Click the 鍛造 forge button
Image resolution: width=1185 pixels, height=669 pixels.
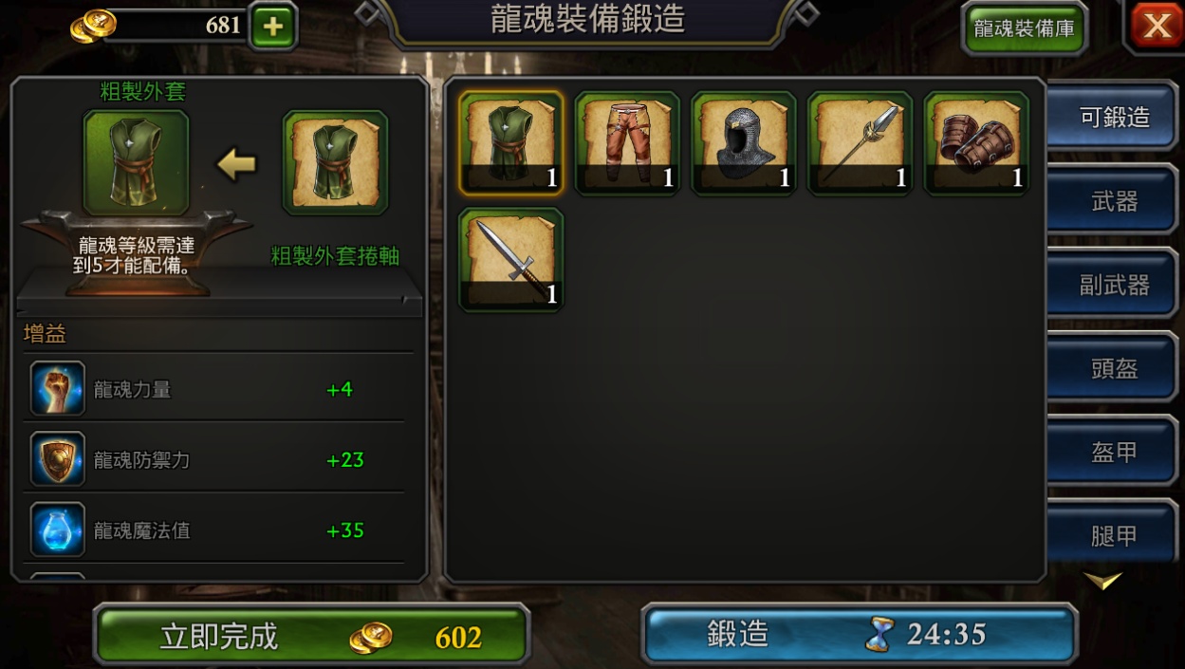(860, 634)
